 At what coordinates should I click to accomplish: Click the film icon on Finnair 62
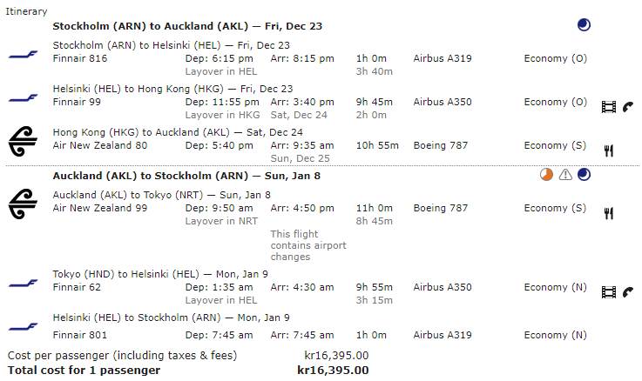[x=608, y=292]
